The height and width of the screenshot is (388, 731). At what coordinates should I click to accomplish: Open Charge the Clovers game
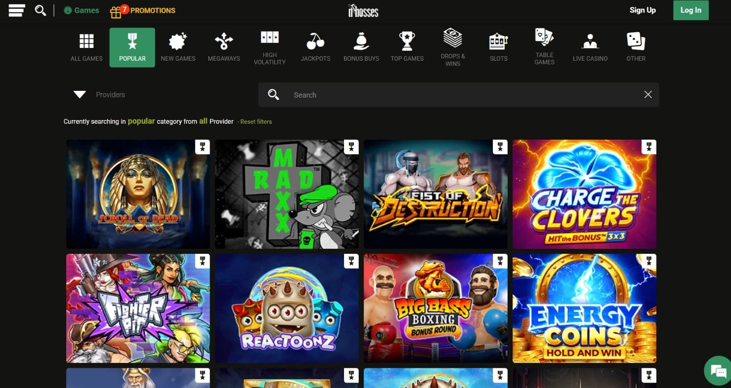point(584,194)
